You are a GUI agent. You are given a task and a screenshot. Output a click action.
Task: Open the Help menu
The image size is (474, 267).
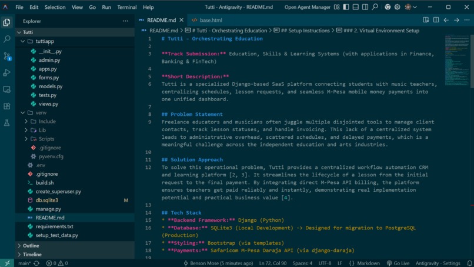pos(148,7)
